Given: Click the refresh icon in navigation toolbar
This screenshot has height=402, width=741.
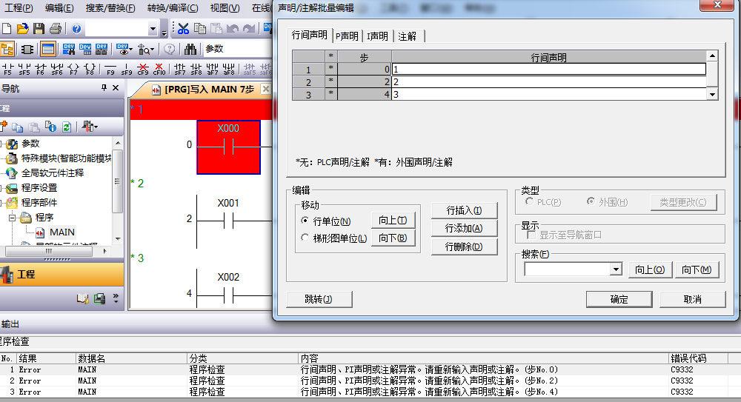Looking at the screenshot, I should (x=66, y=127).
